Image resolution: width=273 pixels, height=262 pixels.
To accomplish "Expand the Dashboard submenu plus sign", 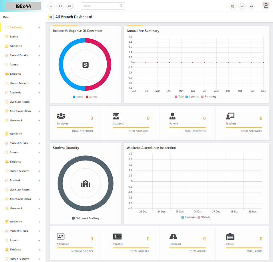I will tap(39, 28).
